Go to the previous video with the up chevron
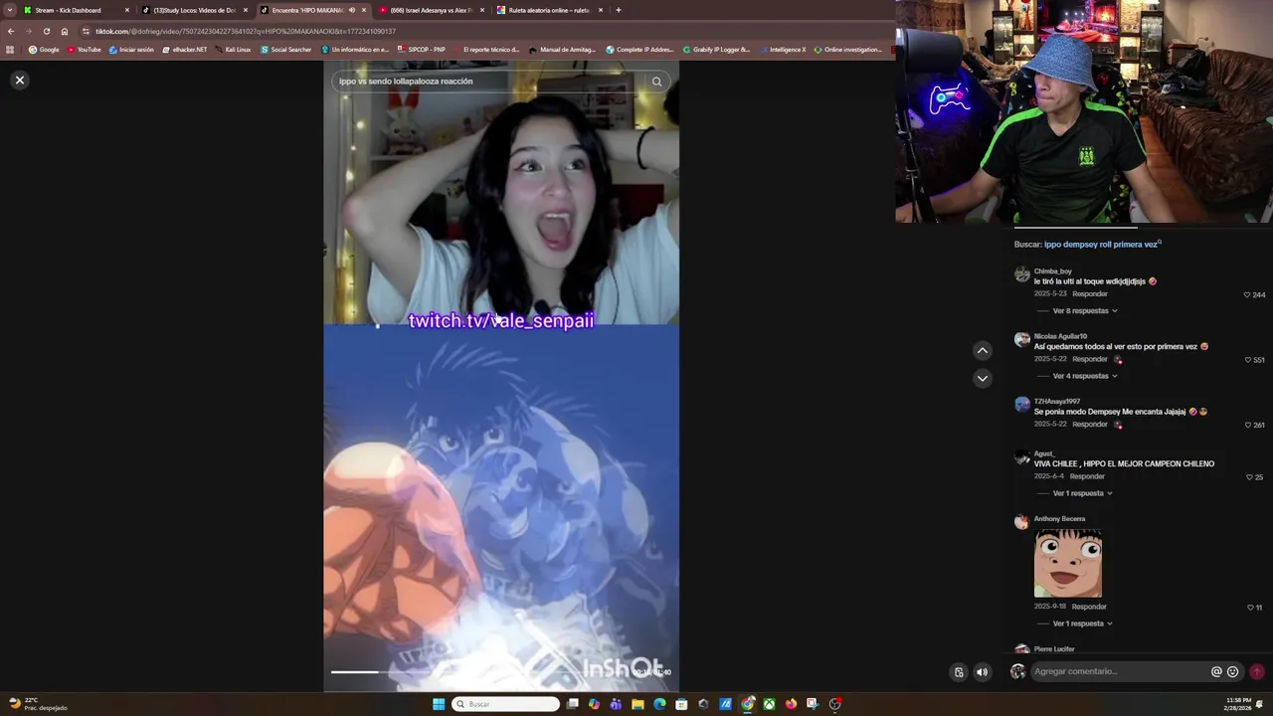Screen dimensions: 1273x716 982,350
